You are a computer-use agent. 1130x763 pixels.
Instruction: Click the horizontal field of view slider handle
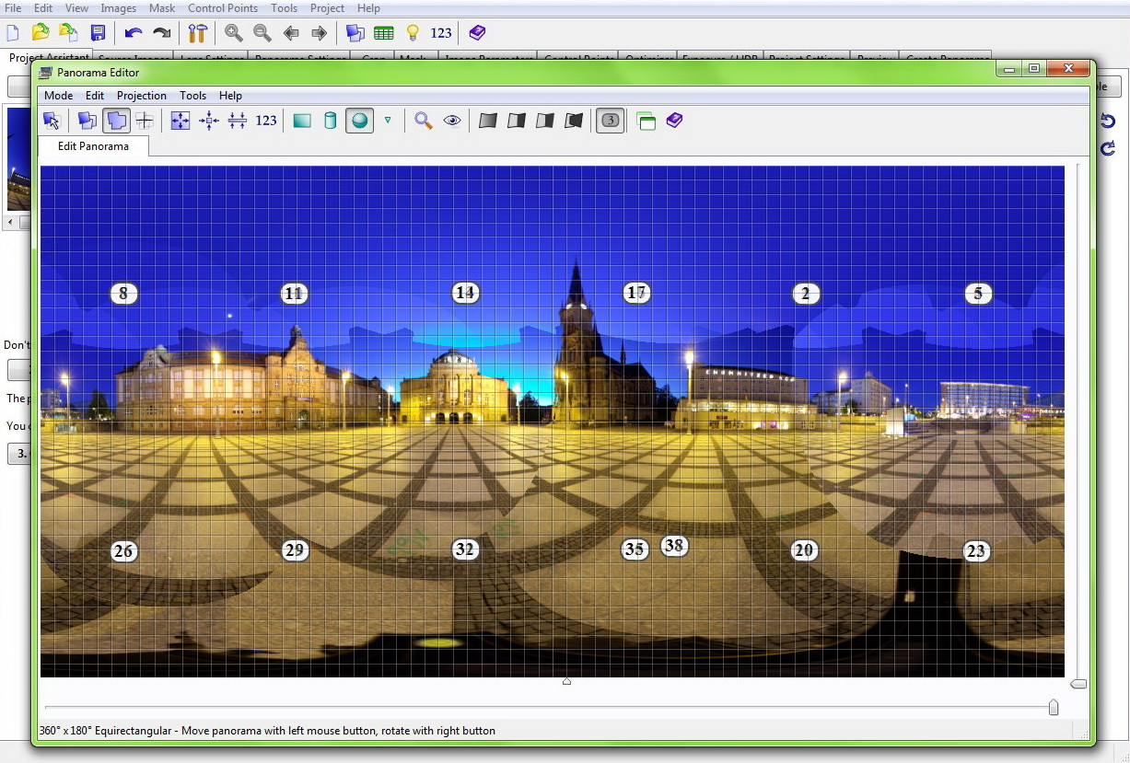1054,707
